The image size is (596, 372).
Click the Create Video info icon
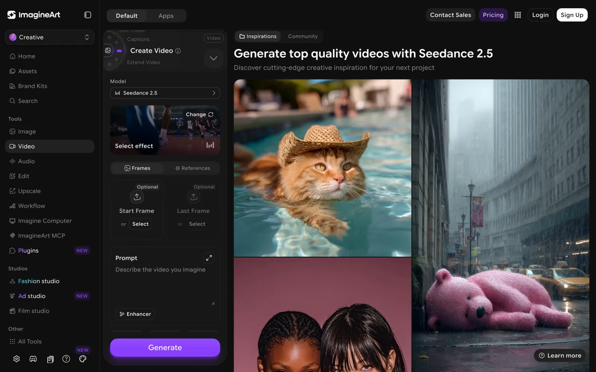178,51
